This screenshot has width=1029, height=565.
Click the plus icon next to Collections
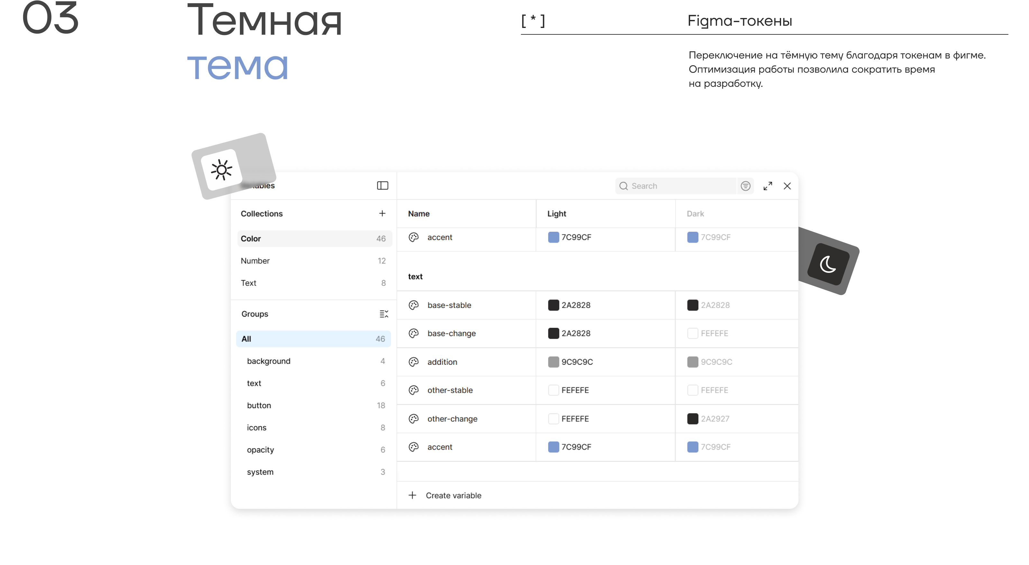coord(382,214)
